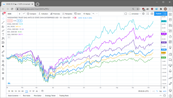Maximize the bottom panel
Image resolution: width=173 pixels, height=98 pixels.
coord(164,95)
